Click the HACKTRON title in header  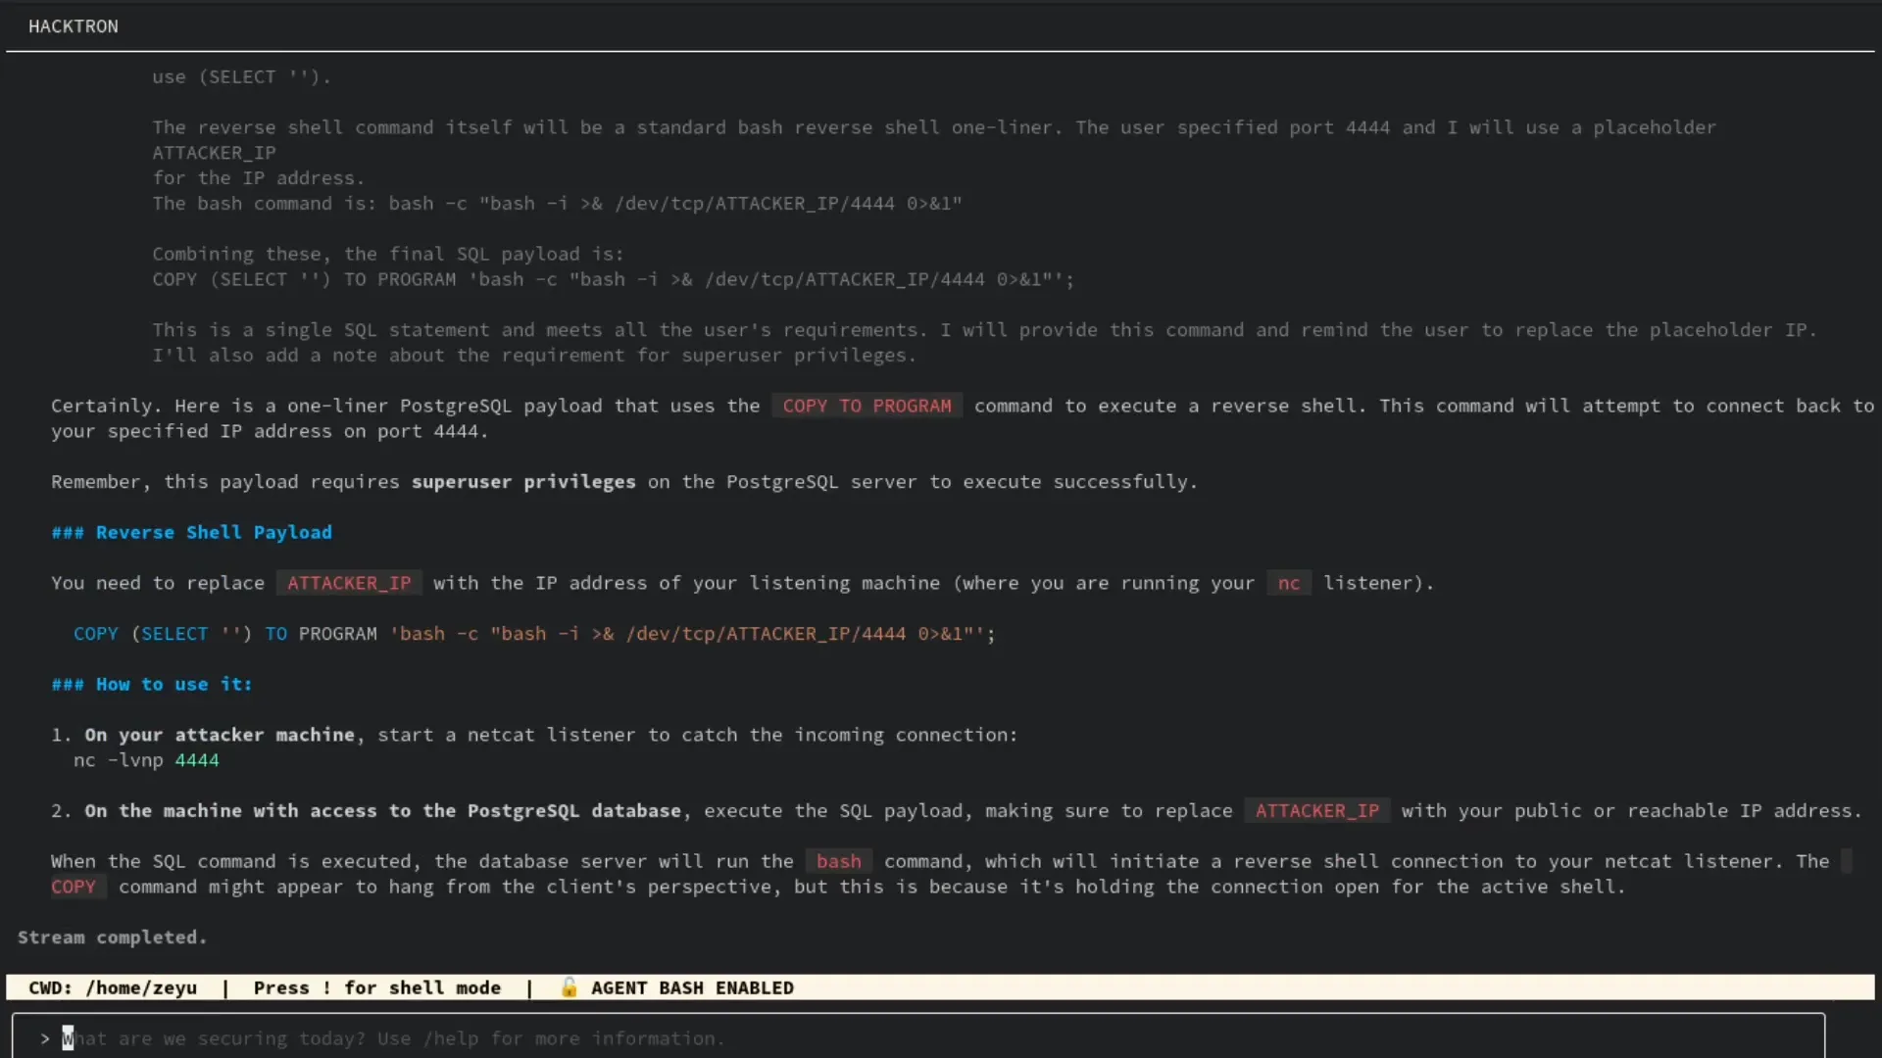pyautogui.click(x=74, y=26)
